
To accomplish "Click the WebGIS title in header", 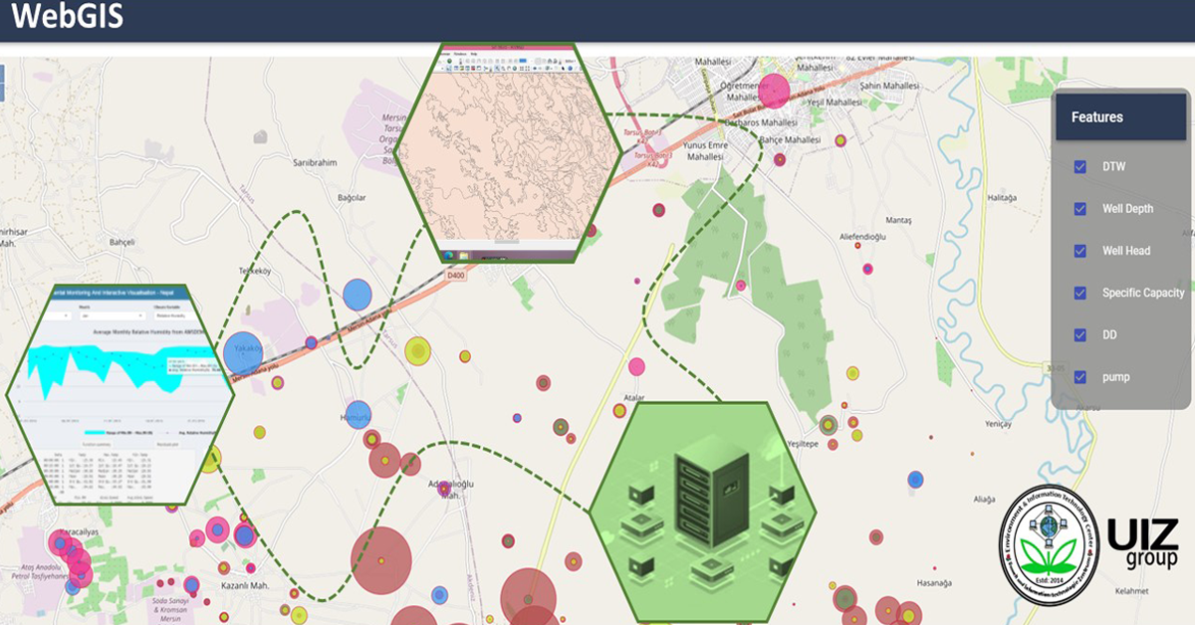I will (x=68, y=18).
